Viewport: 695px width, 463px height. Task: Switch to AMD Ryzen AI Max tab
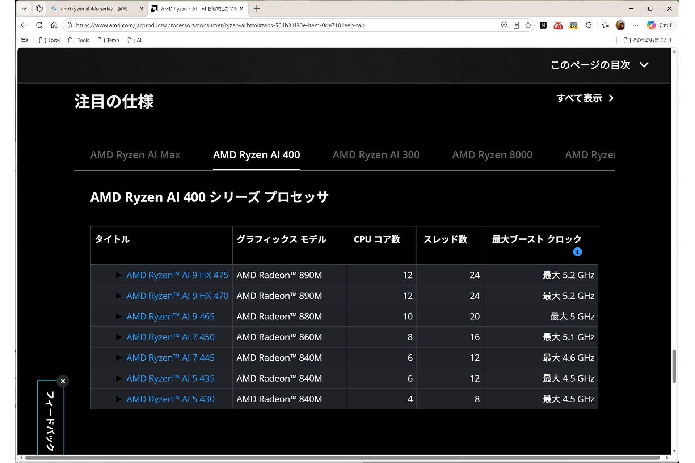(x=135, y=155)
